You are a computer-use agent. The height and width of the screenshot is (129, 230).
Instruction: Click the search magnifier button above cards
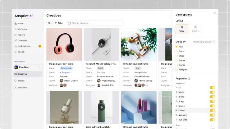49,23
